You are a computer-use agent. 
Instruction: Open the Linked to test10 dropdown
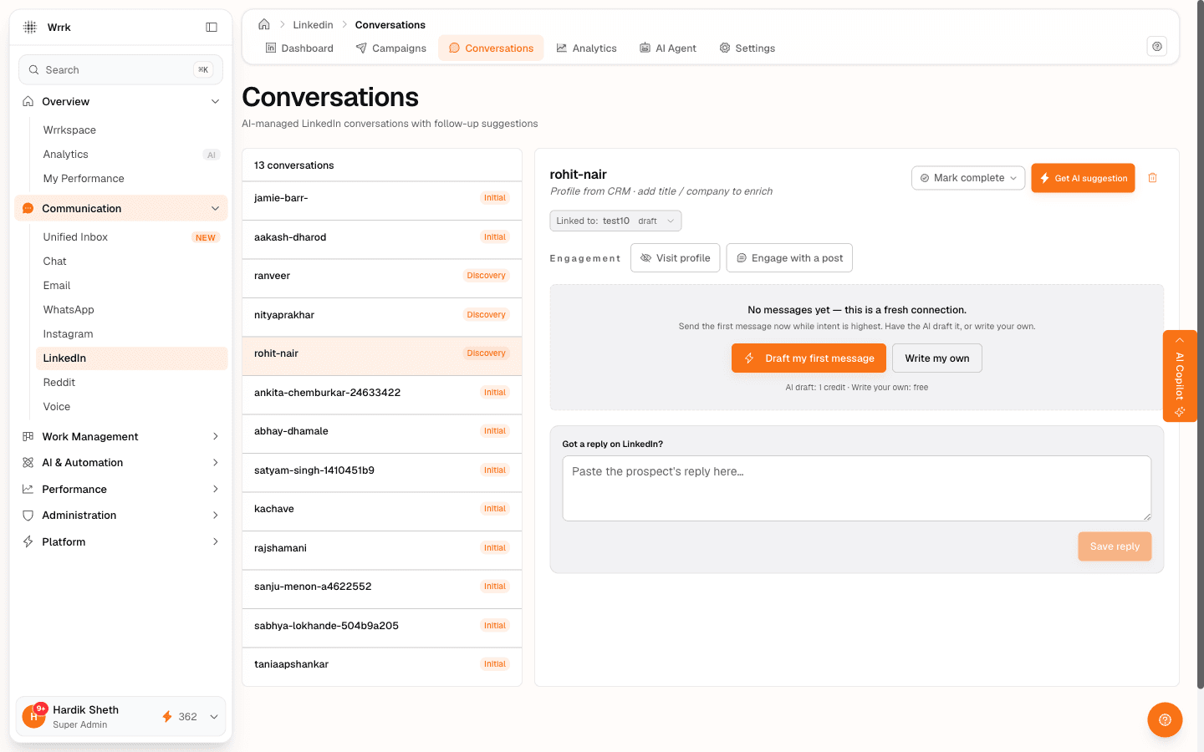615,221
